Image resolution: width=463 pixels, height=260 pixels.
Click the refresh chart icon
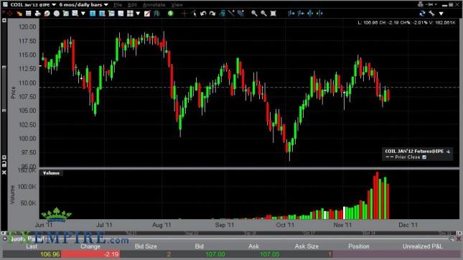(x=422, y=14)
